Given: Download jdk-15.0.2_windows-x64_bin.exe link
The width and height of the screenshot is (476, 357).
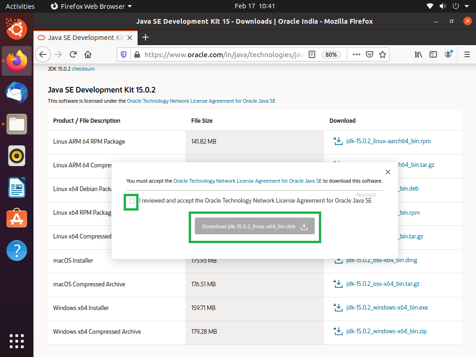Looking at the screenshot, I should (387, 308).
